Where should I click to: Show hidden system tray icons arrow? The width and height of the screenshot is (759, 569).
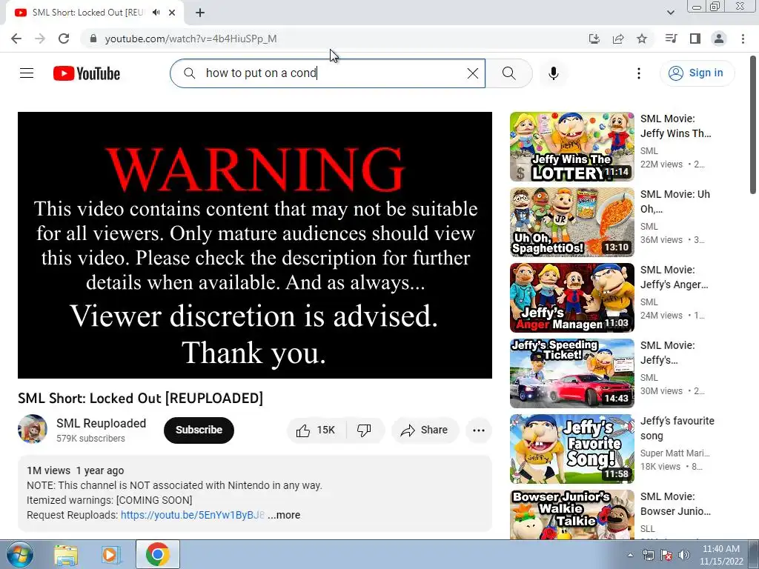630,555
